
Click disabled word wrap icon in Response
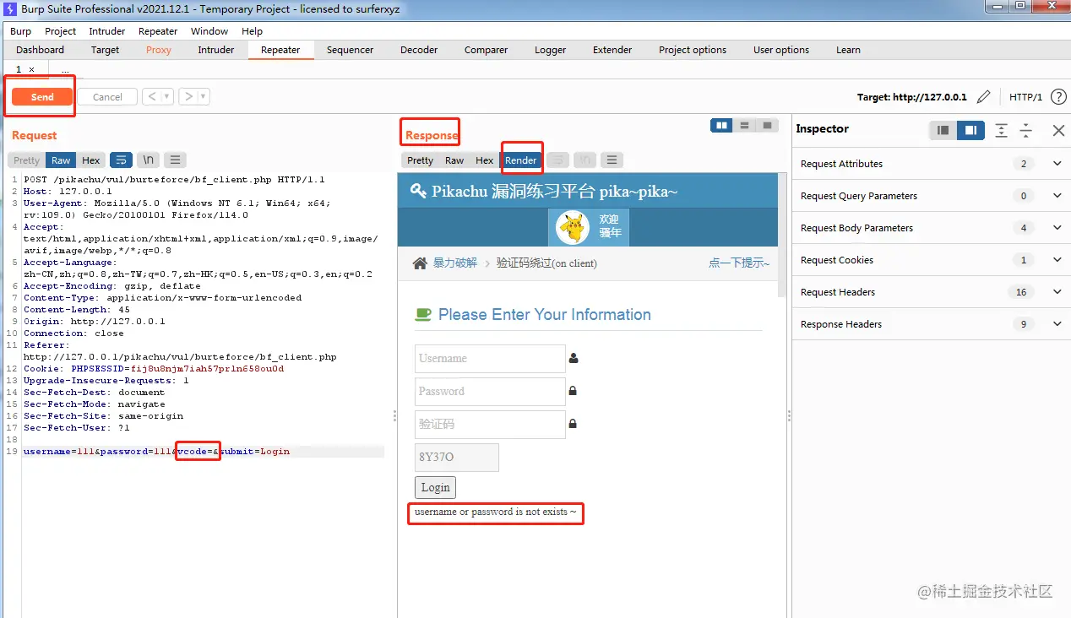point(557,160)
